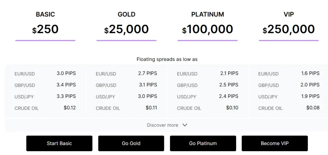Click the $250,000 VIP deposit amount

pos(289,29)
